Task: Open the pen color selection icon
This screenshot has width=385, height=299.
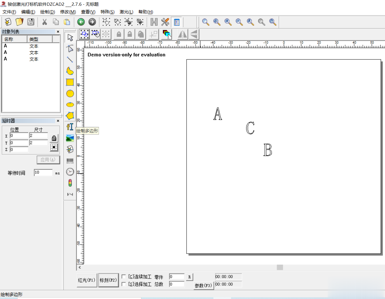Action: pyautogui.click(x=167, y=34)
